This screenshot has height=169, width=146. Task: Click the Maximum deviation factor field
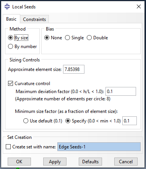[121, 92]
